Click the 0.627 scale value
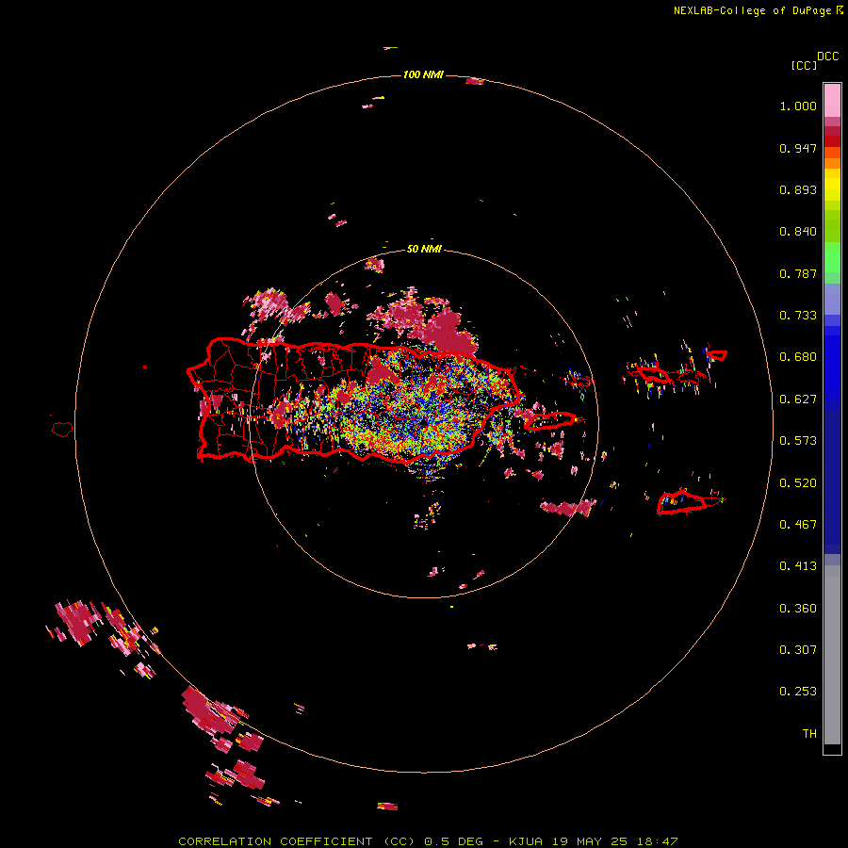The height and width of the screenshot is (848, 848). click(x=798, y=400)
